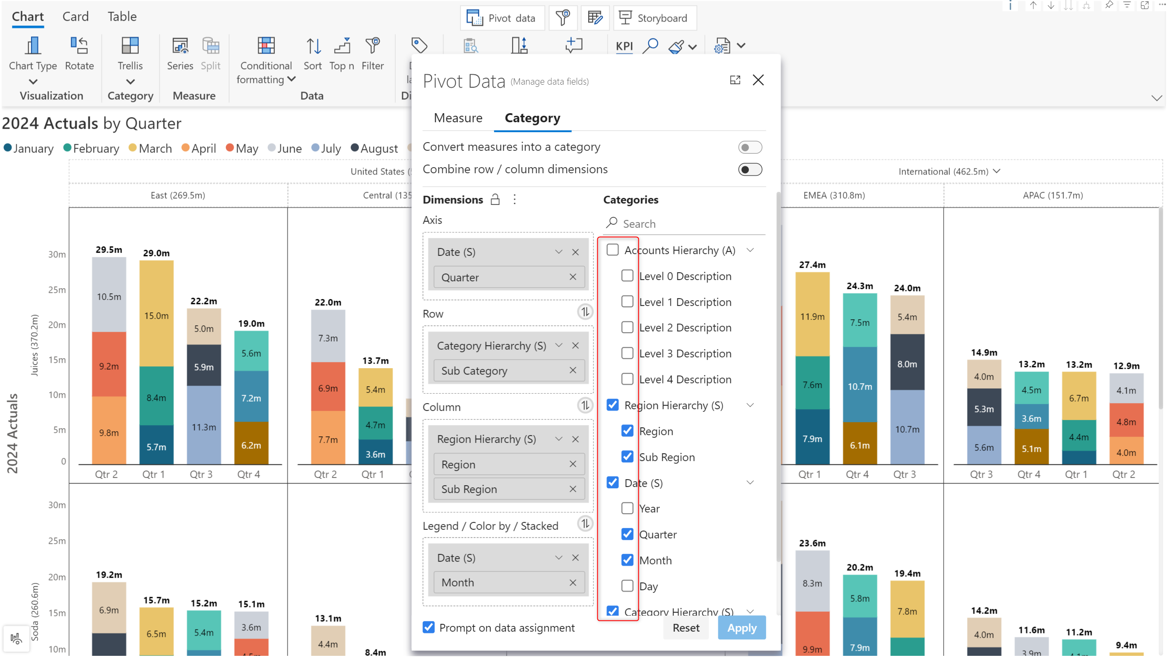Remove Sub Category from Row
This screenshot has height=658, width=1167.
[573, 371]
